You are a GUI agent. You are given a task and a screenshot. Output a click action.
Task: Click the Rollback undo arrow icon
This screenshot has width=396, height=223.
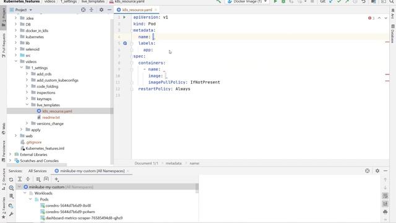pyautogui.click(x=363, y=1)
